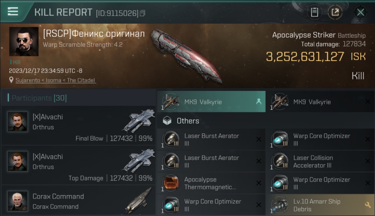Open the Participants [30] tab header
Viewport: 375px width, 216px height.
coord(39,98)
